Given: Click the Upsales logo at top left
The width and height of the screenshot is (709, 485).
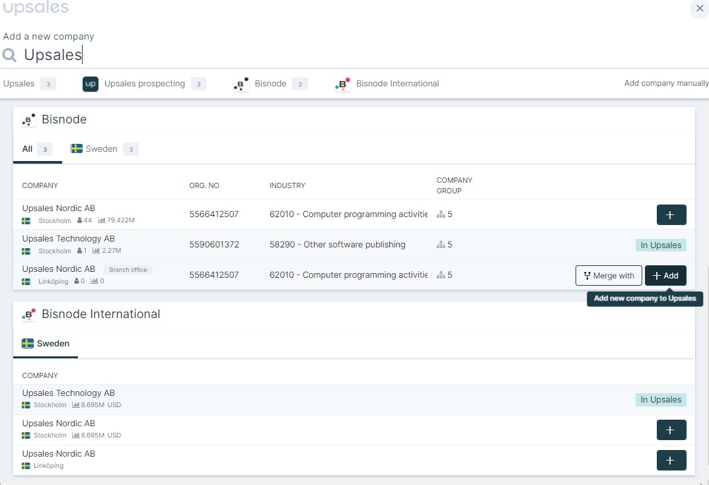Looking at the screenshot, I should tap(36, 8).
